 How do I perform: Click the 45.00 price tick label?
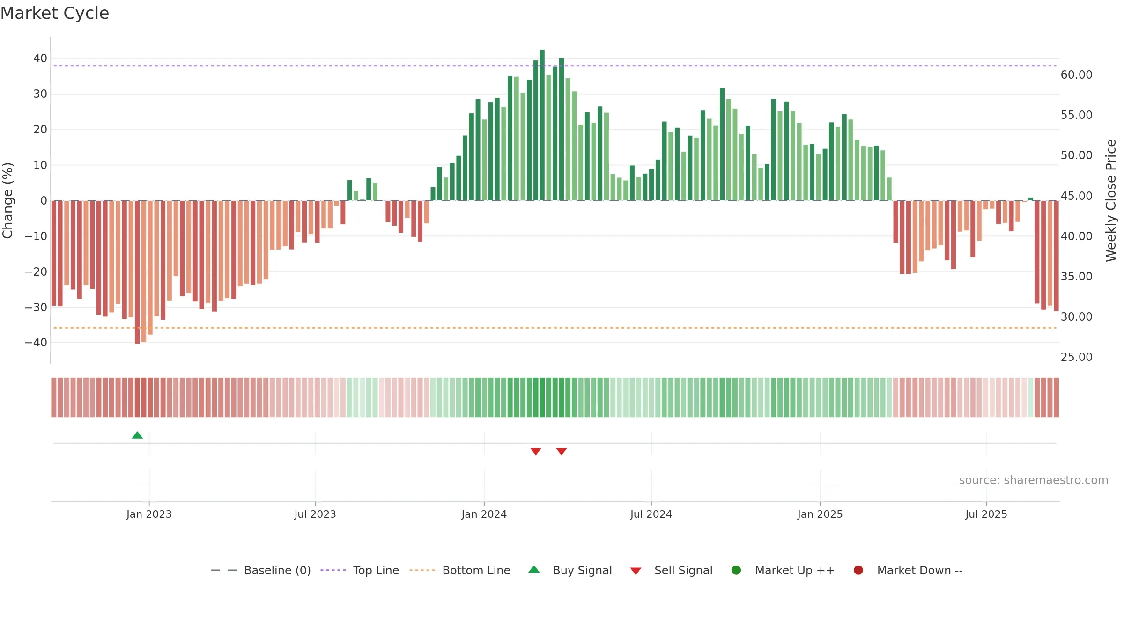click(1076, 196)
